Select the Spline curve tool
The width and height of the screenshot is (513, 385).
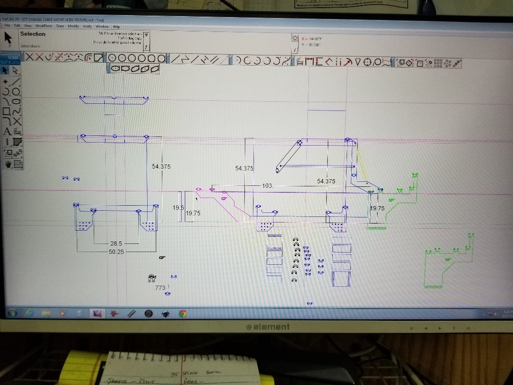17,112
